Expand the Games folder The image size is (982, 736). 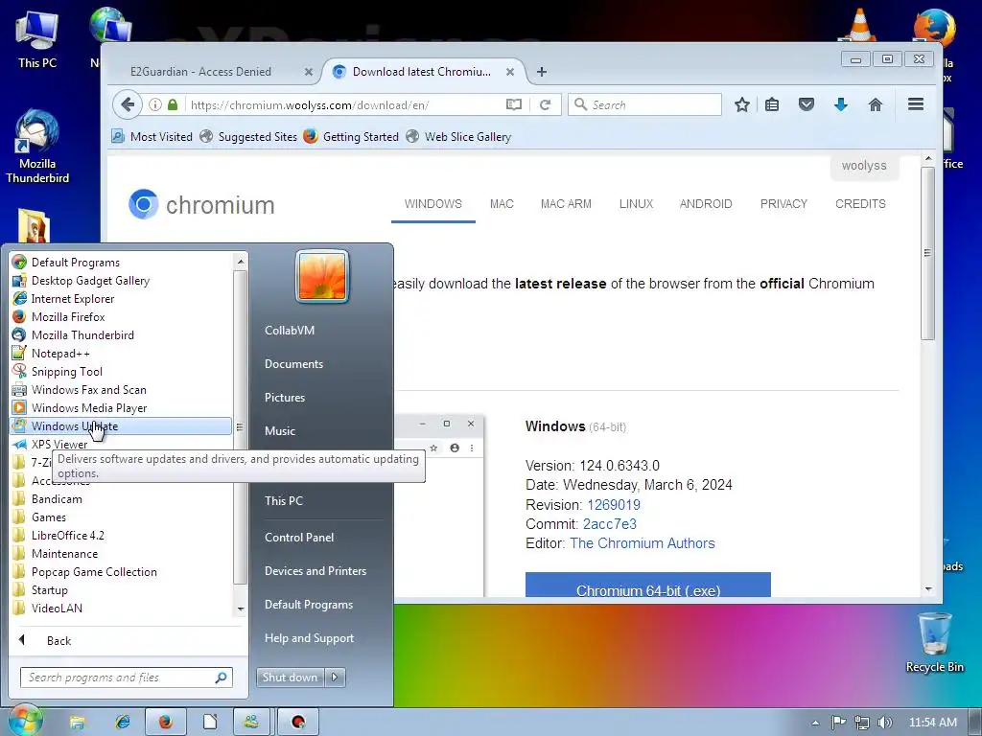tap(121, 517)
